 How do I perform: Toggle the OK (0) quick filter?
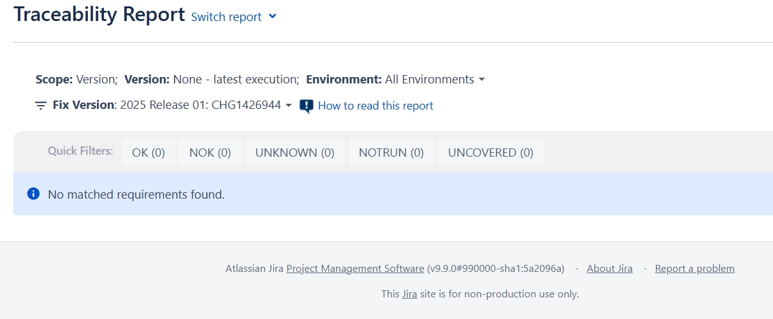pyautogui.click(x=148, y=152)
